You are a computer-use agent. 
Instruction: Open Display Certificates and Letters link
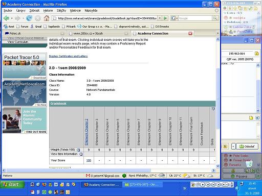(68, 56)
